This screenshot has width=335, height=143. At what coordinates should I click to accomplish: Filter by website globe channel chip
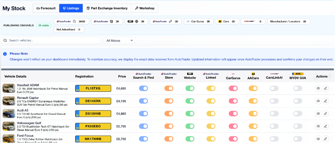[136, 21]
